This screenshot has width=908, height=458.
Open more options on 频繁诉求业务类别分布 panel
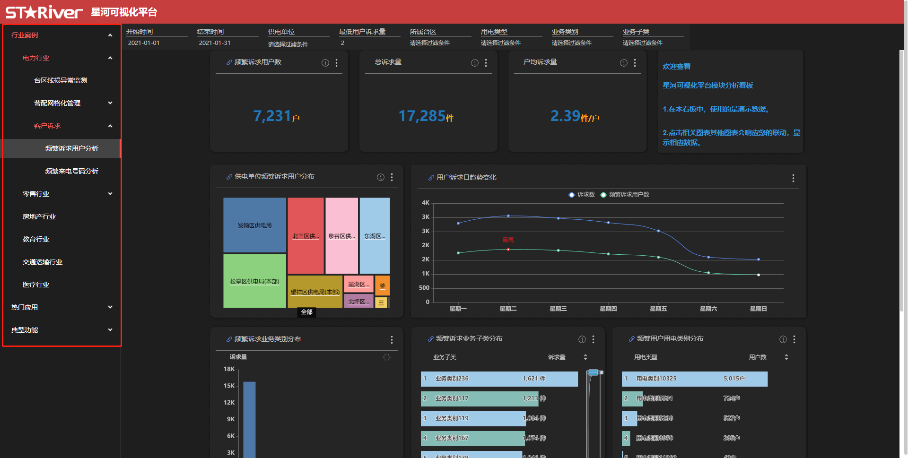pos(392,340)
